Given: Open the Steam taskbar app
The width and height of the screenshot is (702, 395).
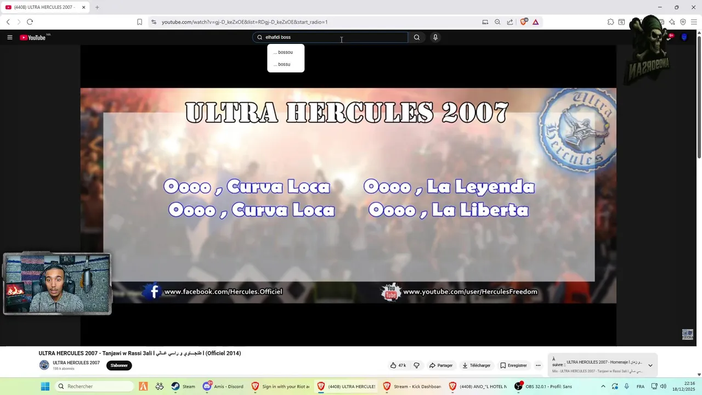Looking at the screenshot, I should (183, 386).
